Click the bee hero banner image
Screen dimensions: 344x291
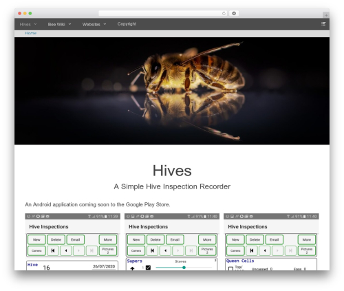click(x=172, y=91)
